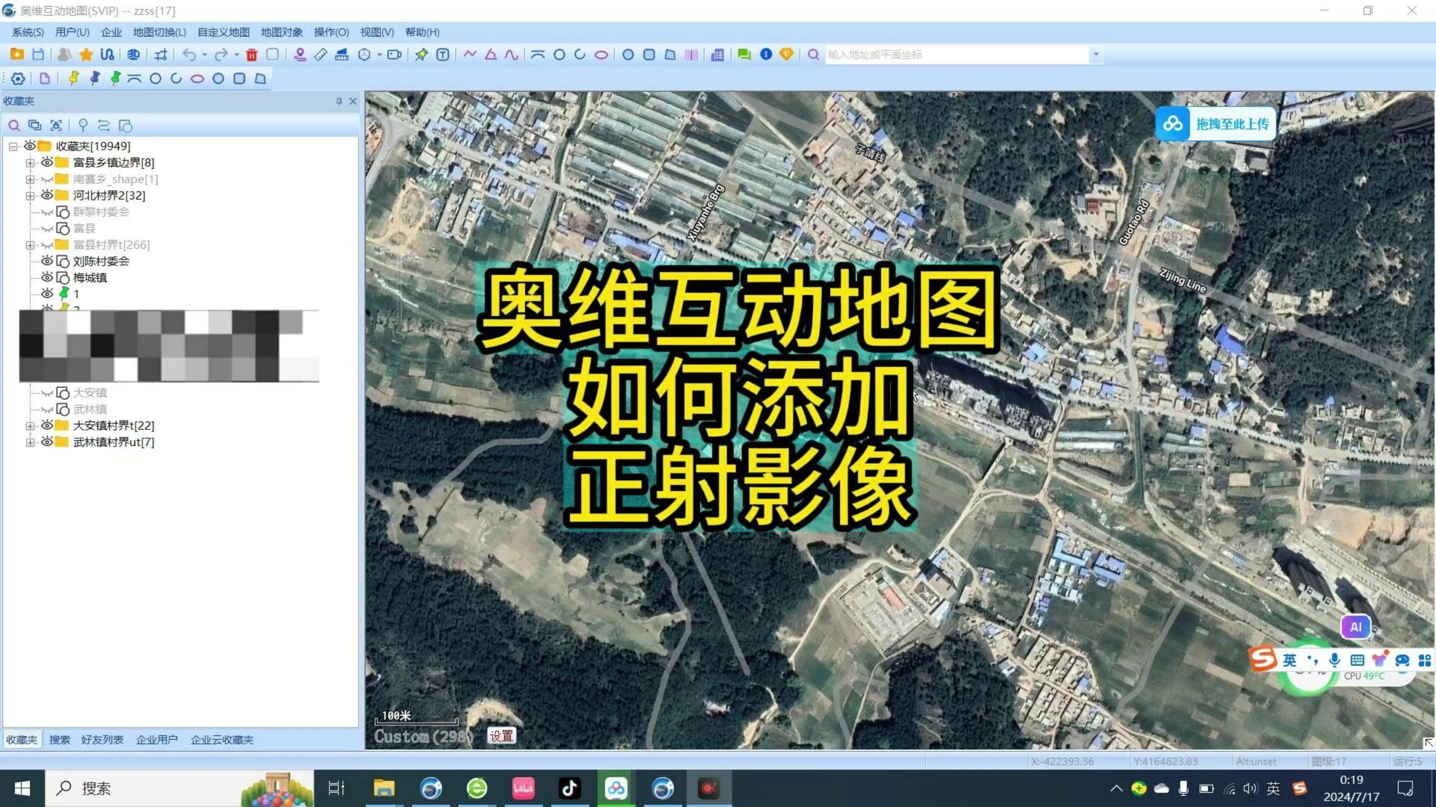This screenshot has width=1436, height=807.
Task: Expand the 河北村界2 folder
Action: pyautogui.click(x=30, y=196)
